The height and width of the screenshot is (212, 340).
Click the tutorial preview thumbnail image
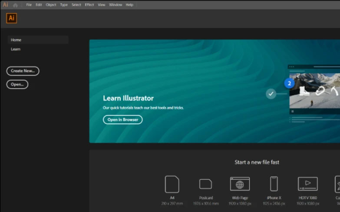pyautogui.click(x=314, y=90)
